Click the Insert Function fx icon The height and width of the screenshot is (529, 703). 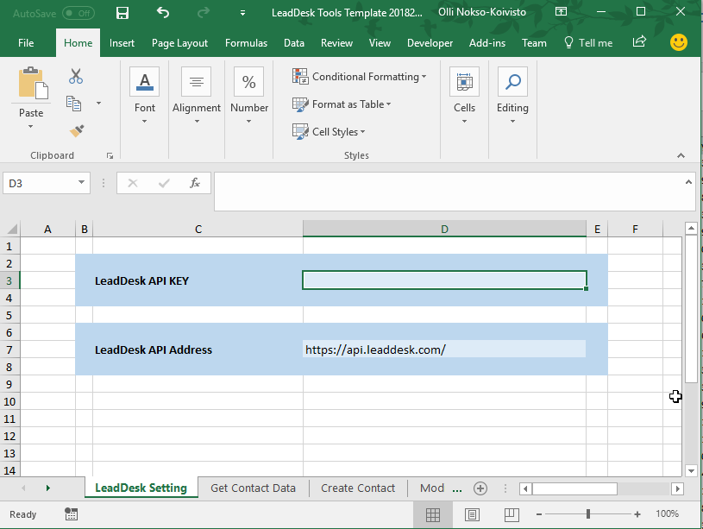(x=195, y=183)
